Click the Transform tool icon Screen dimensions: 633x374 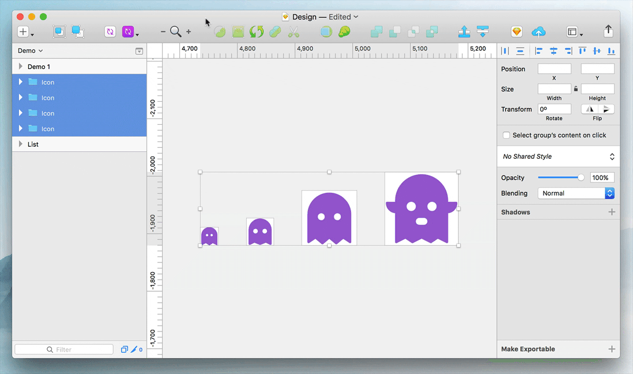(238, 32)
